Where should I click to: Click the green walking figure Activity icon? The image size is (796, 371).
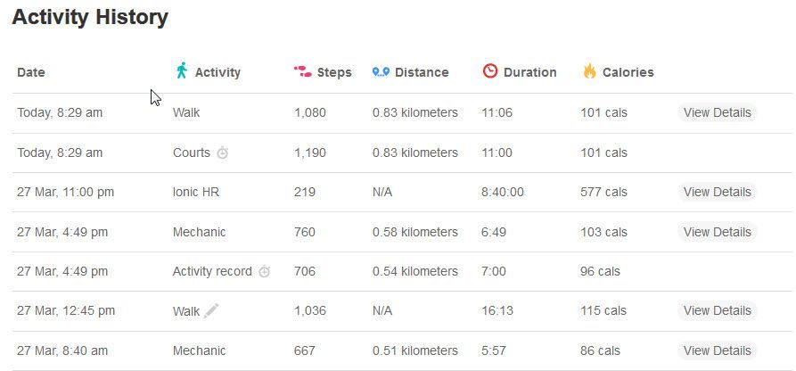182,70
